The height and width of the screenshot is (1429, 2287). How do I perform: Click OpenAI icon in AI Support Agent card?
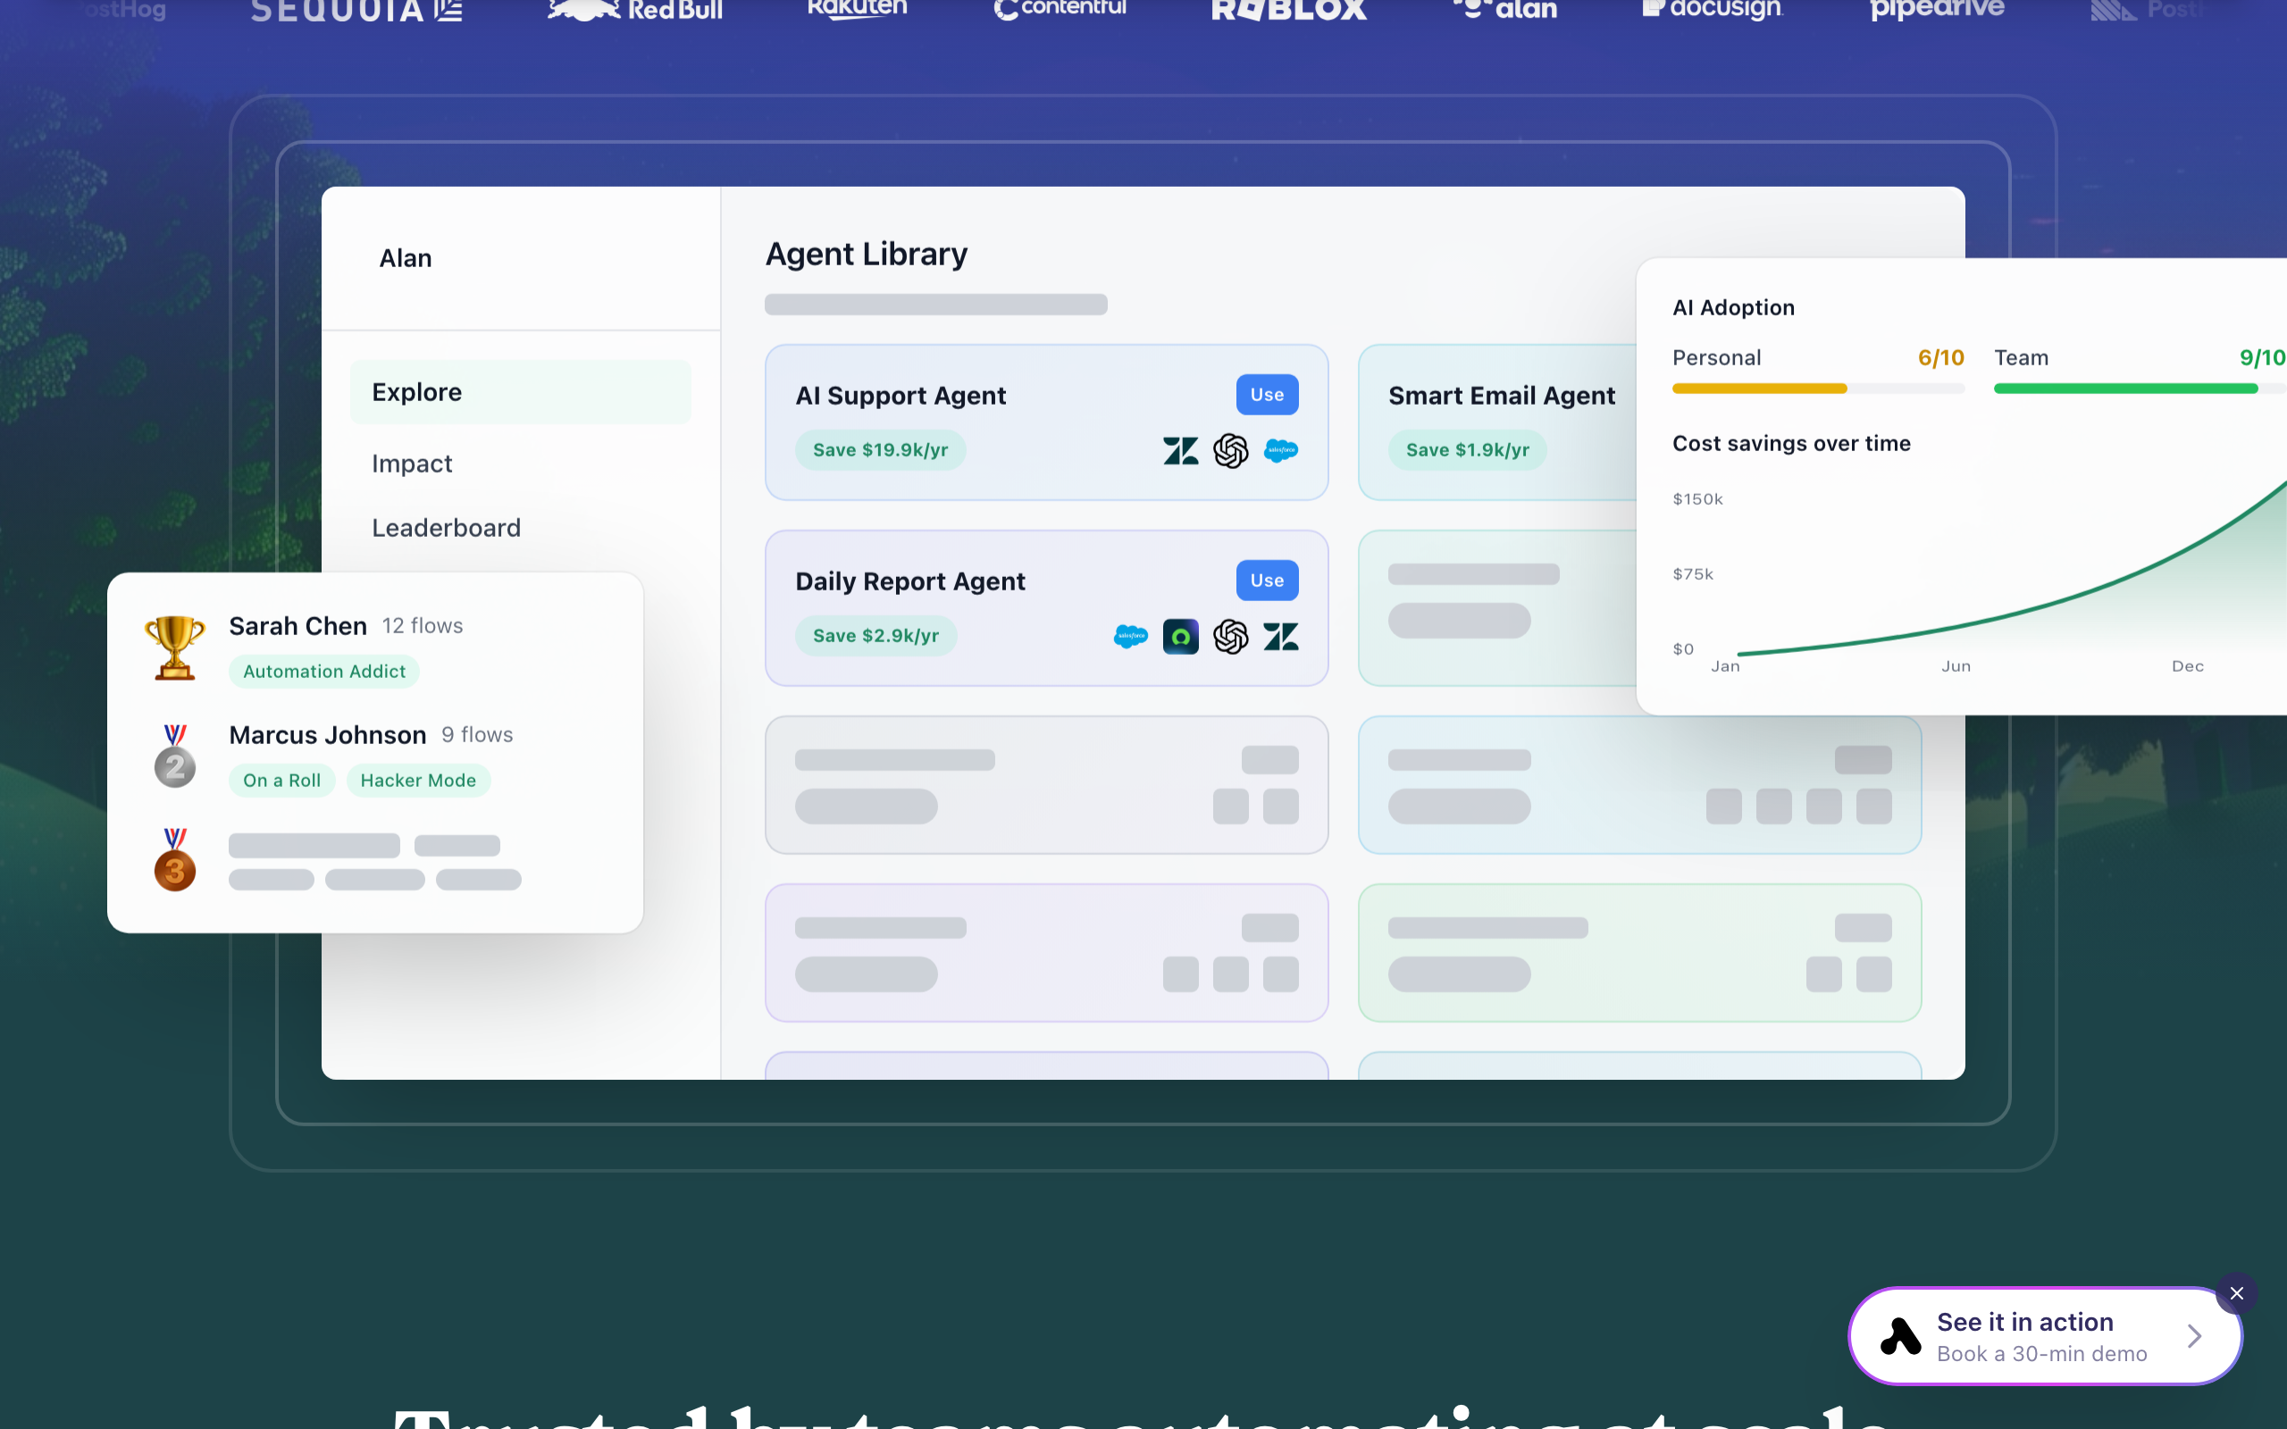[1230, 451]
